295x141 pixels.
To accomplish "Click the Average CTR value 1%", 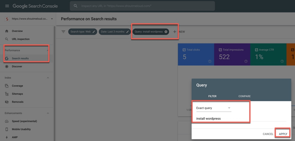I will click(x=259, y=57).
